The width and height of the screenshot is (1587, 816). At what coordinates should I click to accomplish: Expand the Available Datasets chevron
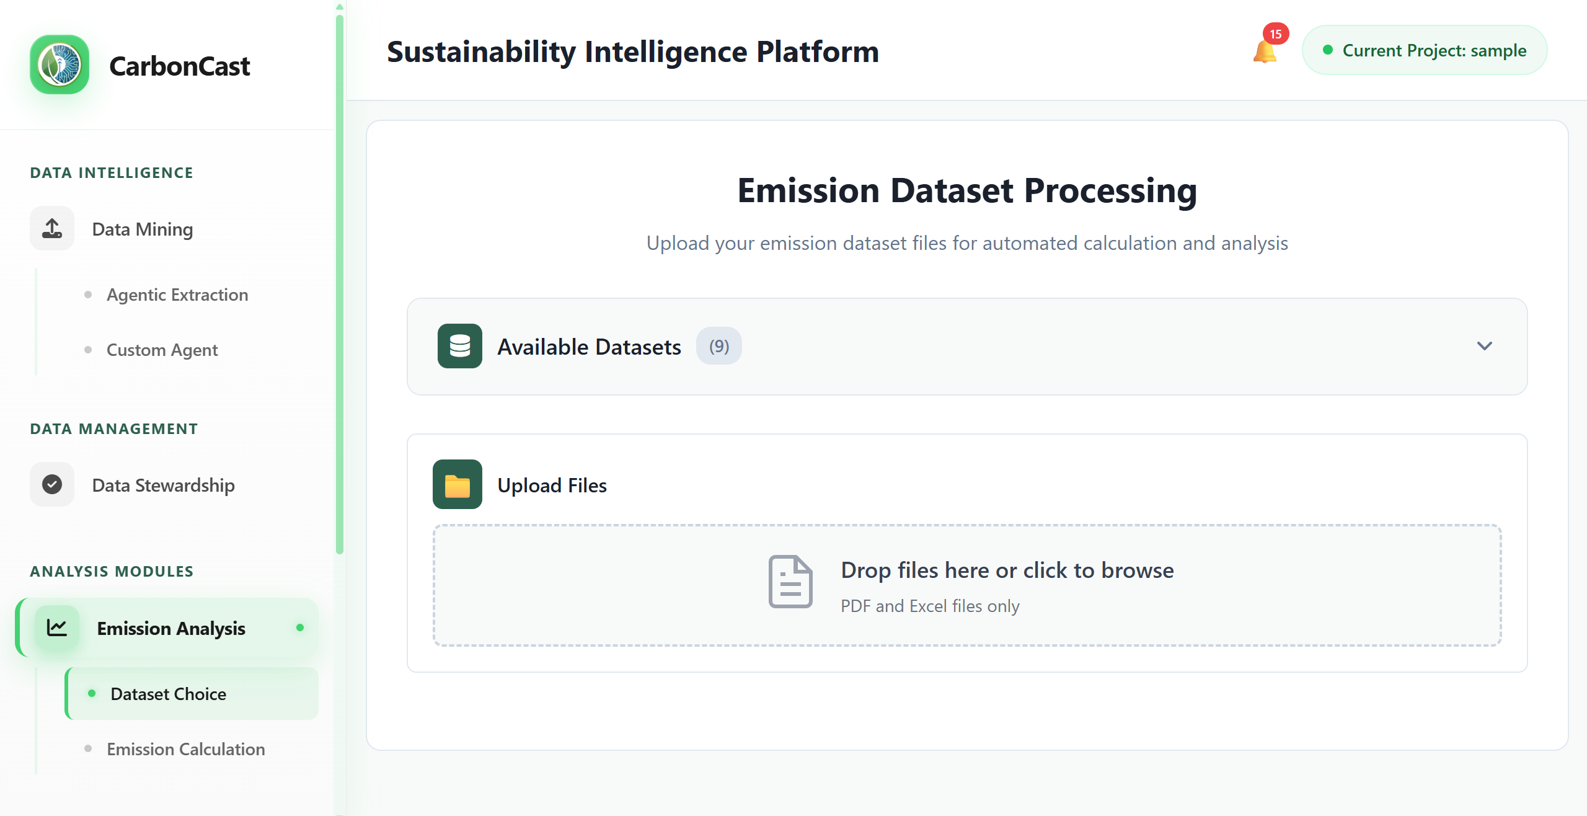click(x=1484, y=346)
